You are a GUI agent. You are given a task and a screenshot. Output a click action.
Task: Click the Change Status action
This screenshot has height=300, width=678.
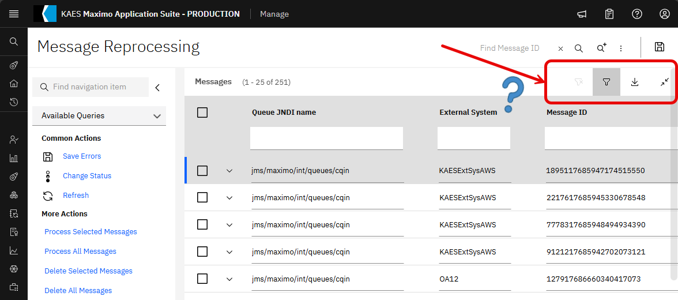click(x=87, y=176)
